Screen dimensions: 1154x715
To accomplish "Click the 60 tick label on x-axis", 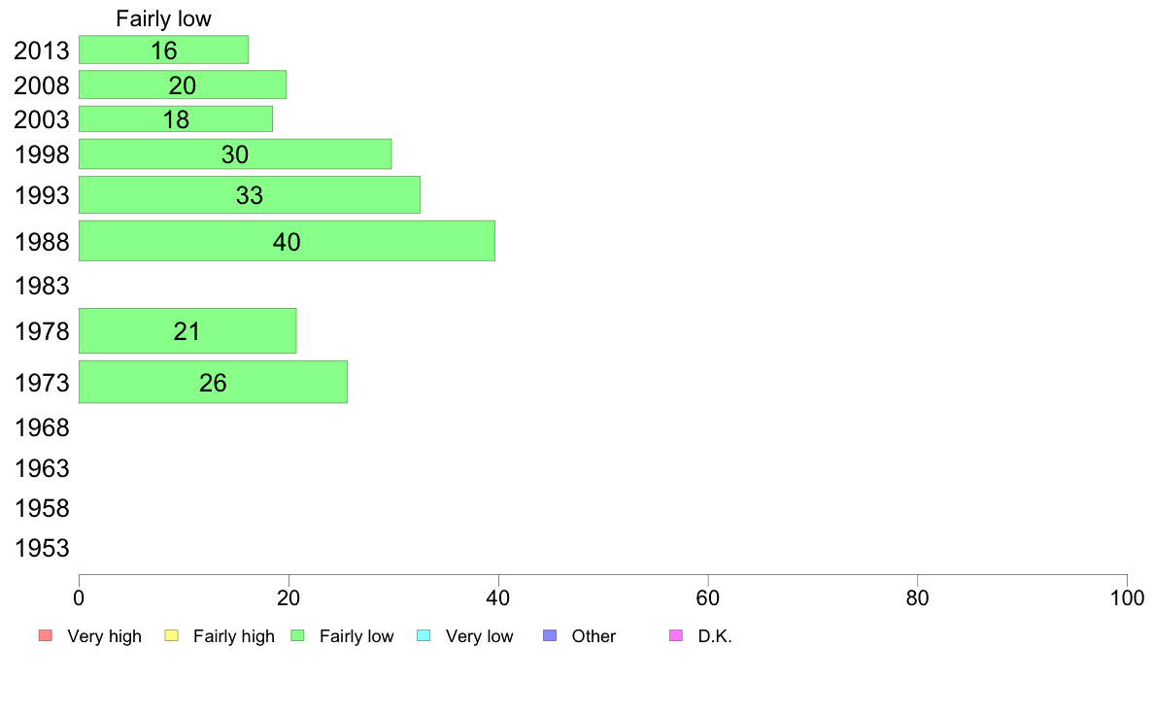I will click(x=707, y=597).
